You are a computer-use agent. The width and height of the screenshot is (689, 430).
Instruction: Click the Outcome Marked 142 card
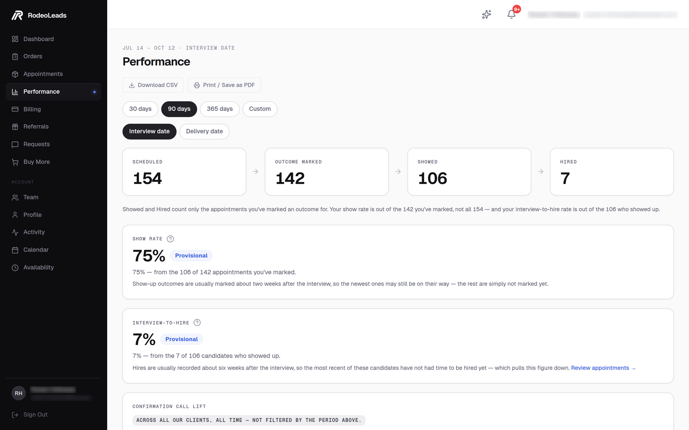coord(327,172)
